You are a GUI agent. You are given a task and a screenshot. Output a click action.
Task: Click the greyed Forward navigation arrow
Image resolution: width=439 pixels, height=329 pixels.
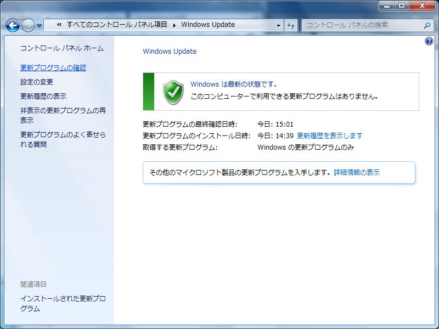28,25
